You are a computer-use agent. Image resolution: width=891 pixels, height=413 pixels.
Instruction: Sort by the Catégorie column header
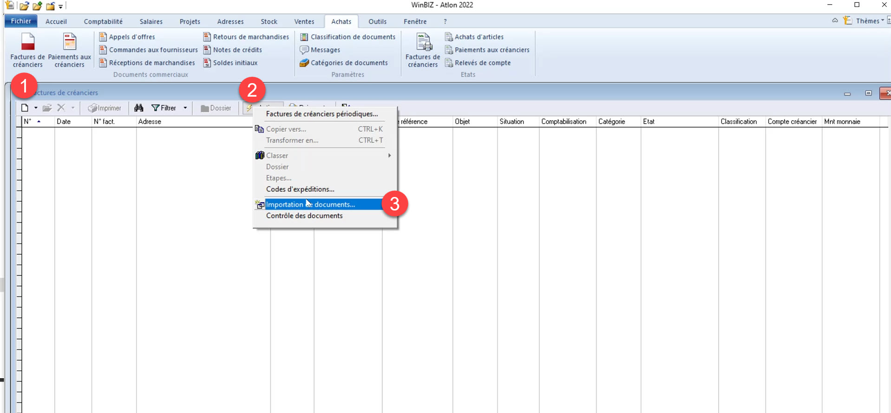tap(618, 121)
